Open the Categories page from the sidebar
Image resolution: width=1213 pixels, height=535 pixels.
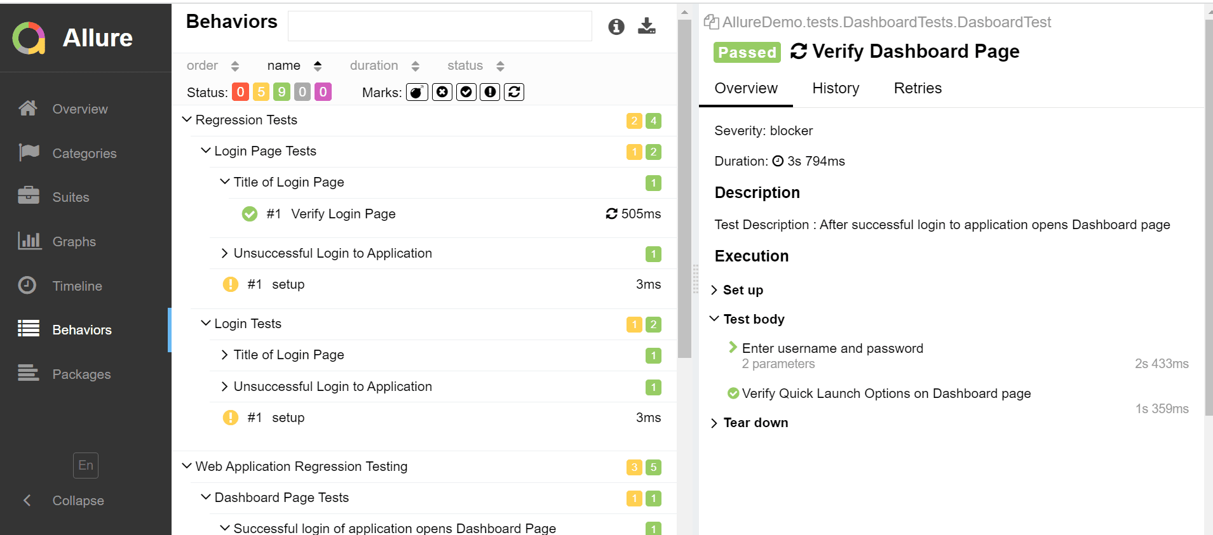84,154
